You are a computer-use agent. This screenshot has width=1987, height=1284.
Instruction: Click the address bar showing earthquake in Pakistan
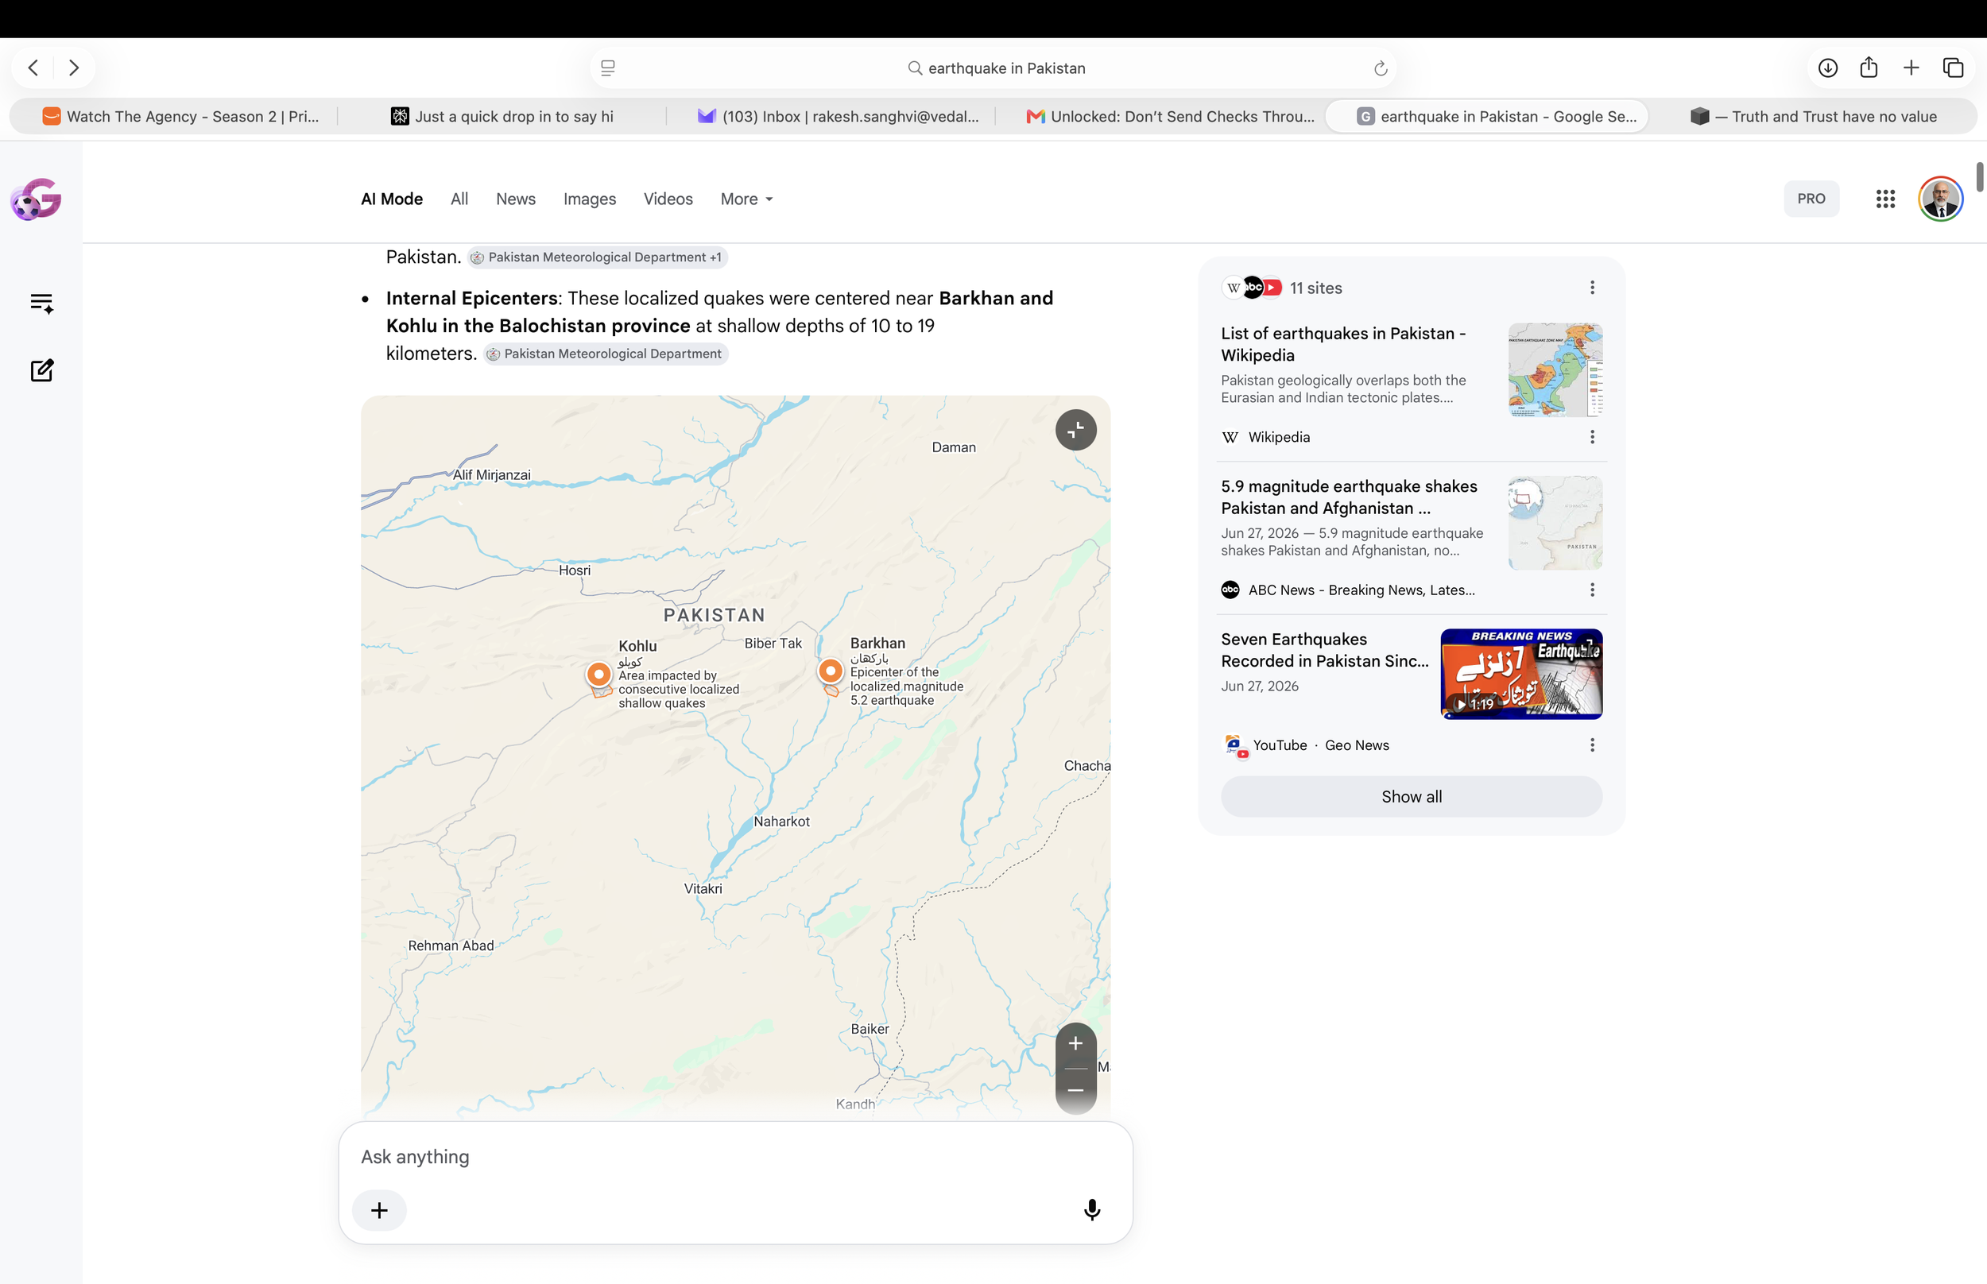(993, 68)
